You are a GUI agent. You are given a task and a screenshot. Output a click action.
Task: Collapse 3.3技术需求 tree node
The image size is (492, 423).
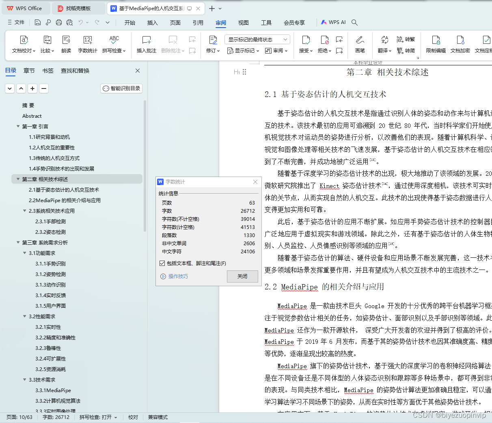point(25,380)
